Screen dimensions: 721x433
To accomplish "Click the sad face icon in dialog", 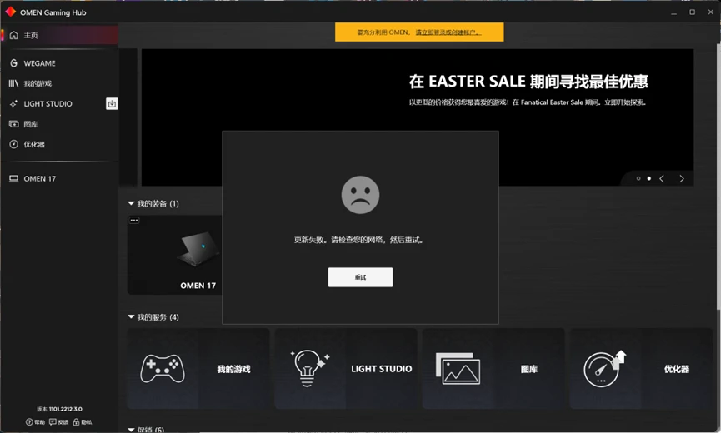I will click(360, 195).
